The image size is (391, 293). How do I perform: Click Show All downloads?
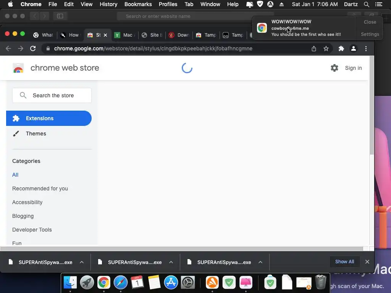click(345, 262)
